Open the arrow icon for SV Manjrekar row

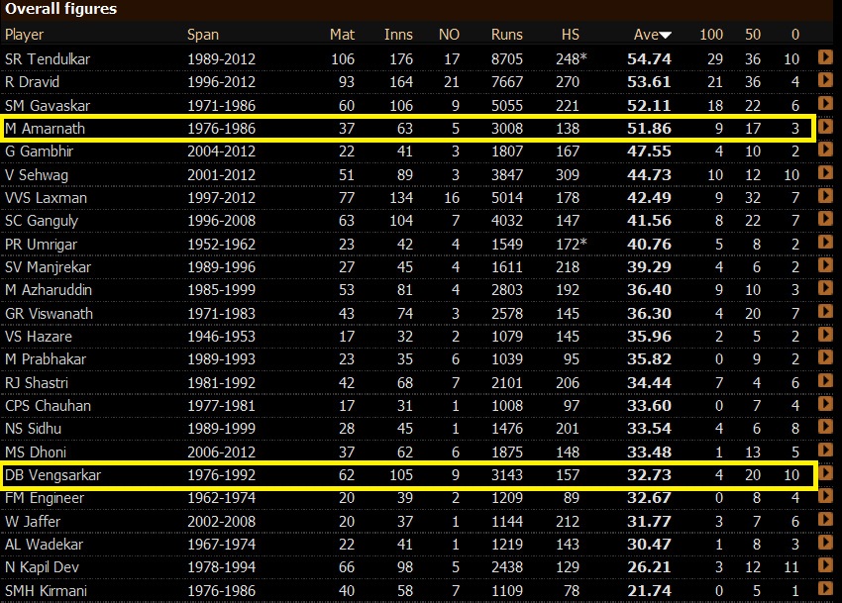[825, 264]
